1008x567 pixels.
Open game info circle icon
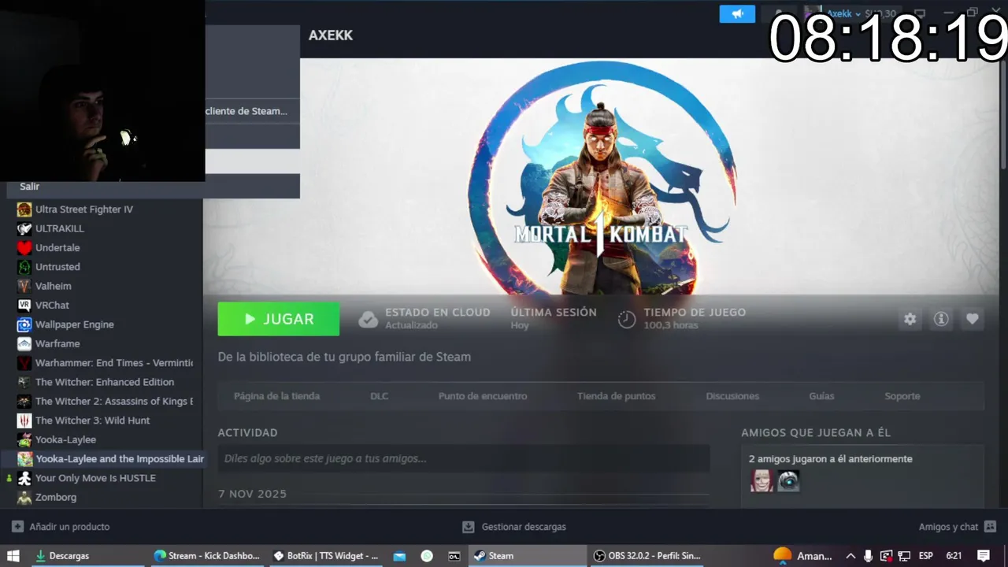[x=941, y=319]
